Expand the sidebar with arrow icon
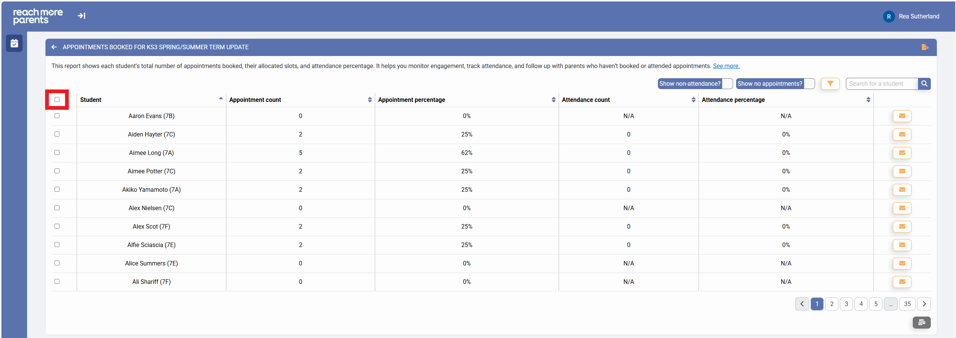 point(82,16)
